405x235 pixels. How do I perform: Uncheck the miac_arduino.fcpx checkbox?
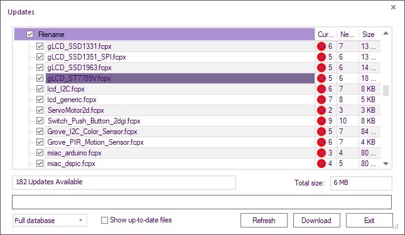pyautogui.click(x=40, y=153)
